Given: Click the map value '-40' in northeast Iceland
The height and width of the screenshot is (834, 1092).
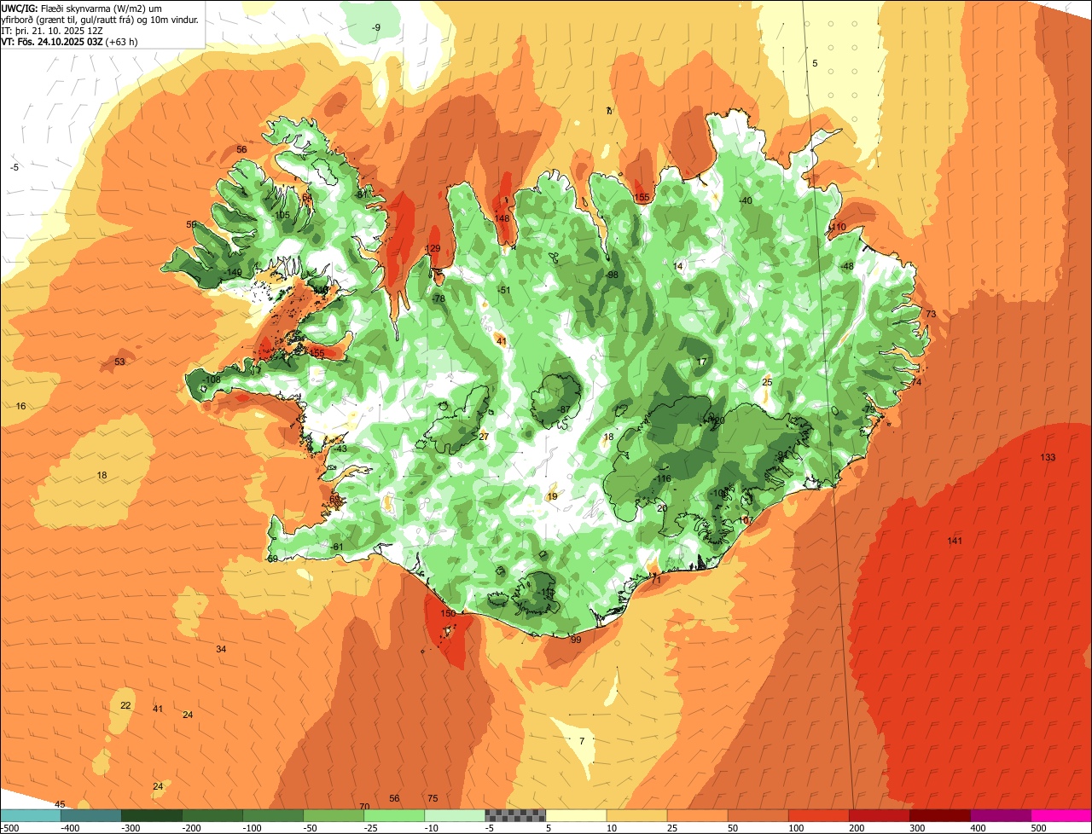Looking at the screenshot, I should [745, 200].
